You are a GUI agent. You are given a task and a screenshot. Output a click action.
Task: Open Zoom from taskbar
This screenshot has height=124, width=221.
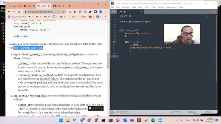pyautogui.click(x=160, y=120)
